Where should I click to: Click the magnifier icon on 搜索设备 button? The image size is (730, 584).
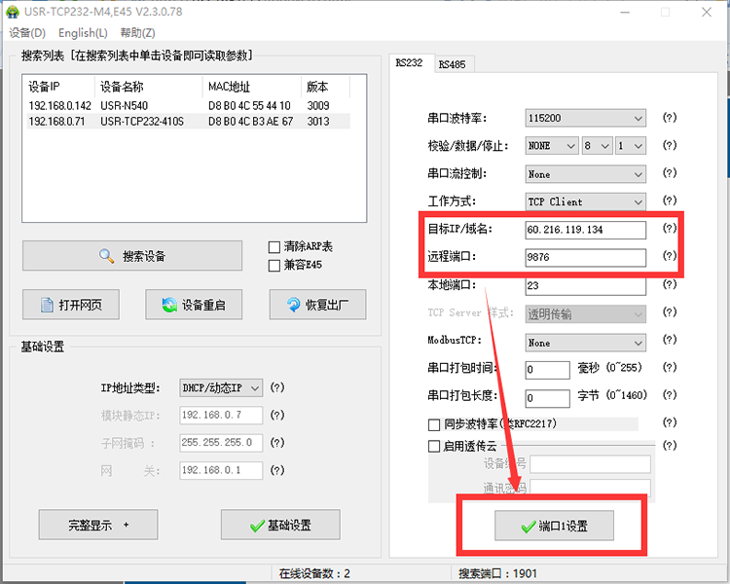(x=106, y=256)
